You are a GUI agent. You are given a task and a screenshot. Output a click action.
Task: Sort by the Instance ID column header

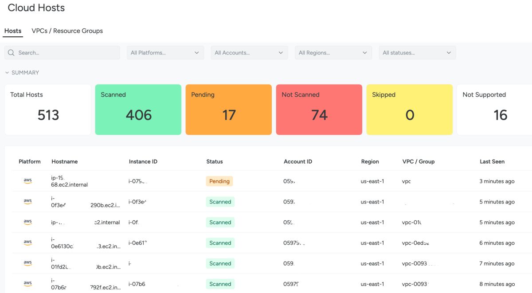coord(143,161)
